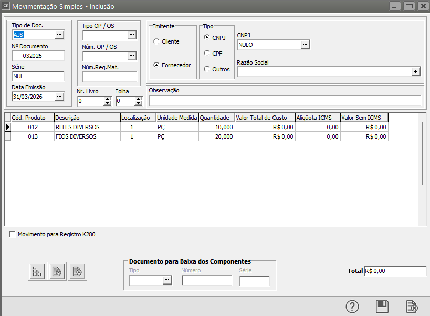Open the CNPJ lookup button
Viewport: 430px width, 316px height.
coord(305,45)
